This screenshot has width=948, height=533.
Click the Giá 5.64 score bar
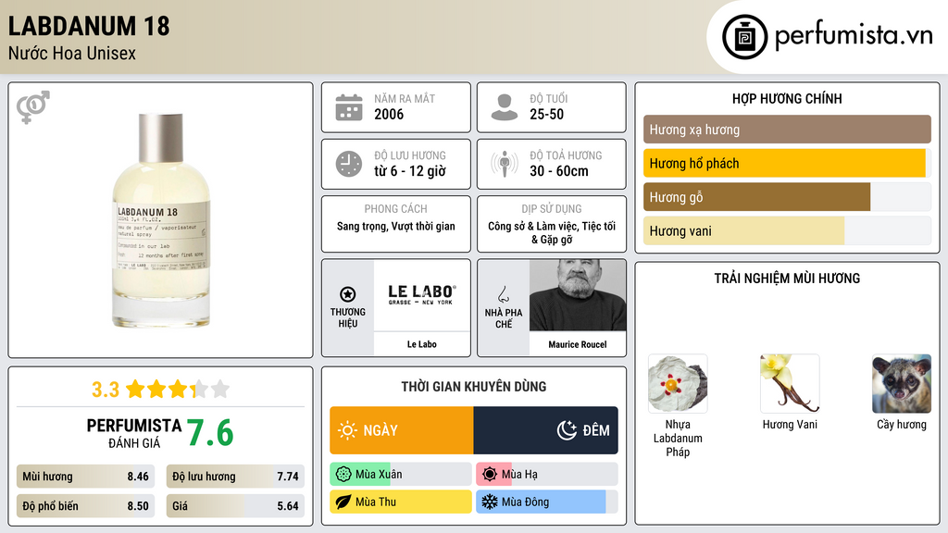coord(235,506)
